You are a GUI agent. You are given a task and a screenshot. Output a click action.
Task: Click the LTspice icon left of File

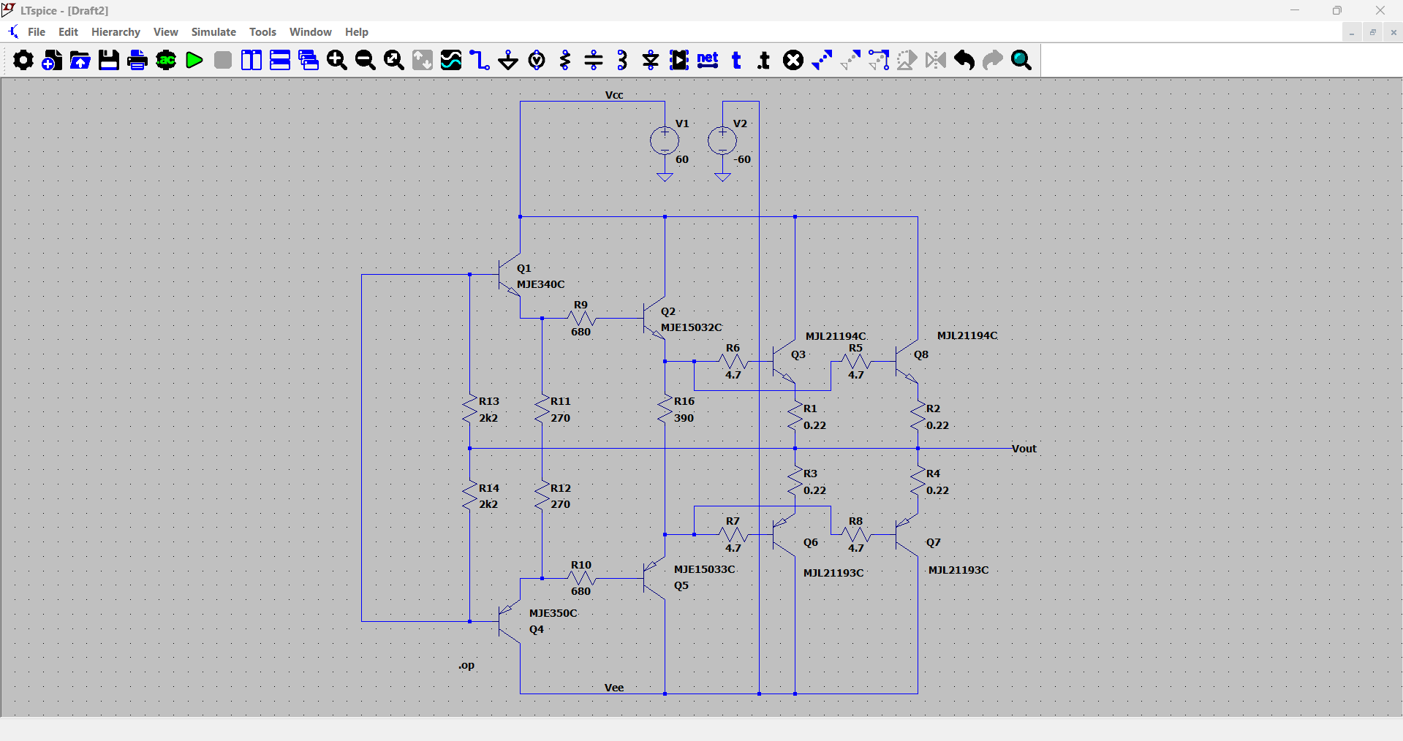point(13,32)
